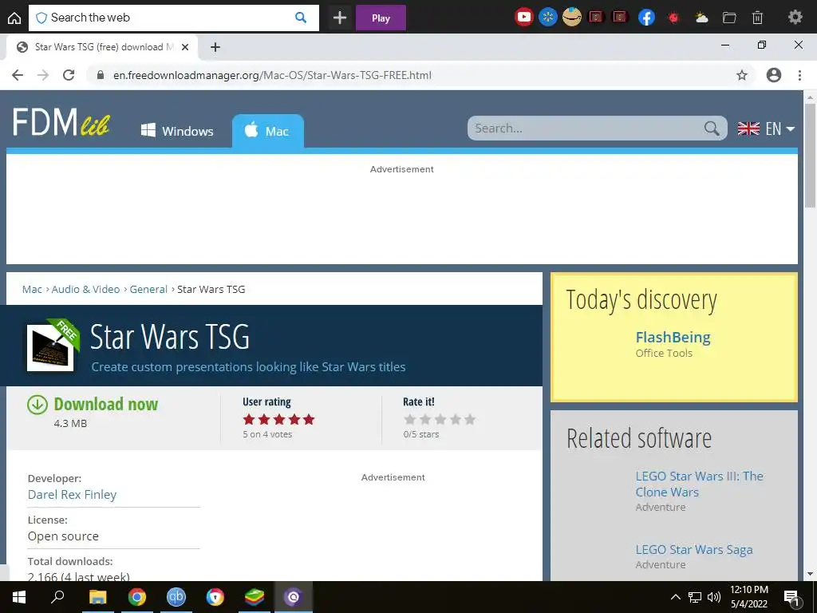This screenshot has height=613, width=817.
Task: Open the Mac breadcrumb link
Action: click(x=32, y=289)
